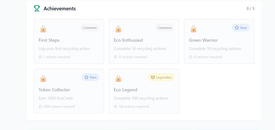Click the Achievements trophy icon
Viewport: 275px width, 130px height.
[x=37, y=9]
